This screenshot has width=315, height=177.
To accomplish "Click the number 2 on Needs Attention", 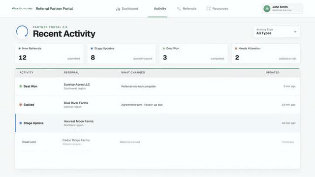I will coord(237,58).
